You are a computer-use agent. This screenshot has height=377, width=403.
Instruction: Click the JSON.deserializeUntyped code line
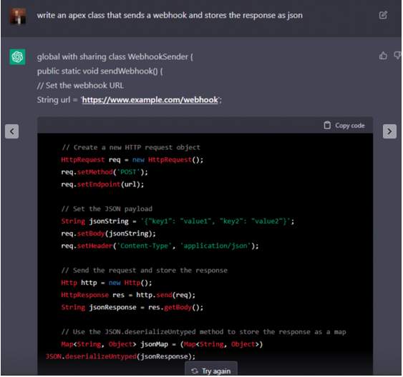click(120, 356)
